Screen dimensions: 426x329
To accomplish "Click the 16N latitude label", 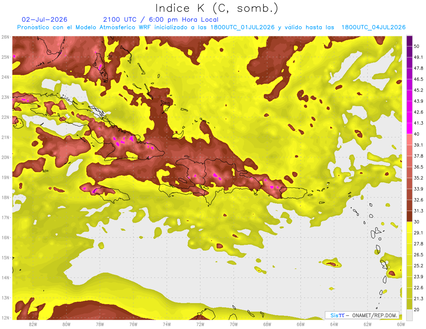I will [x=5, y=237].
